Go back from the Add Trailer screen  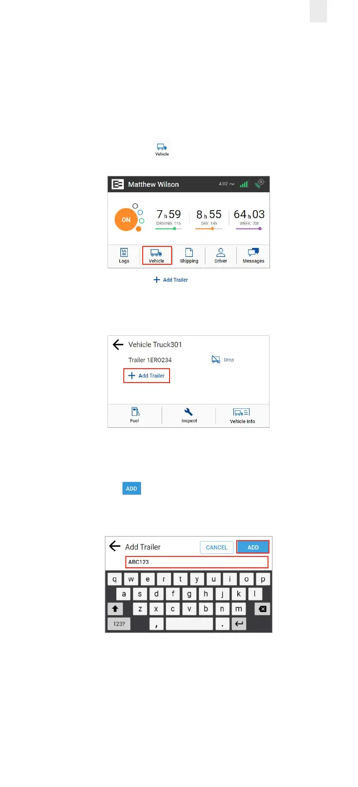[x=115, y=546]
